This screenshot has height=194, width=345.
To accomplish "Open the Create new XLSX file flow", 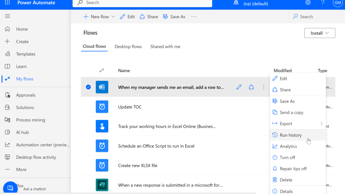I will point(138,165).
